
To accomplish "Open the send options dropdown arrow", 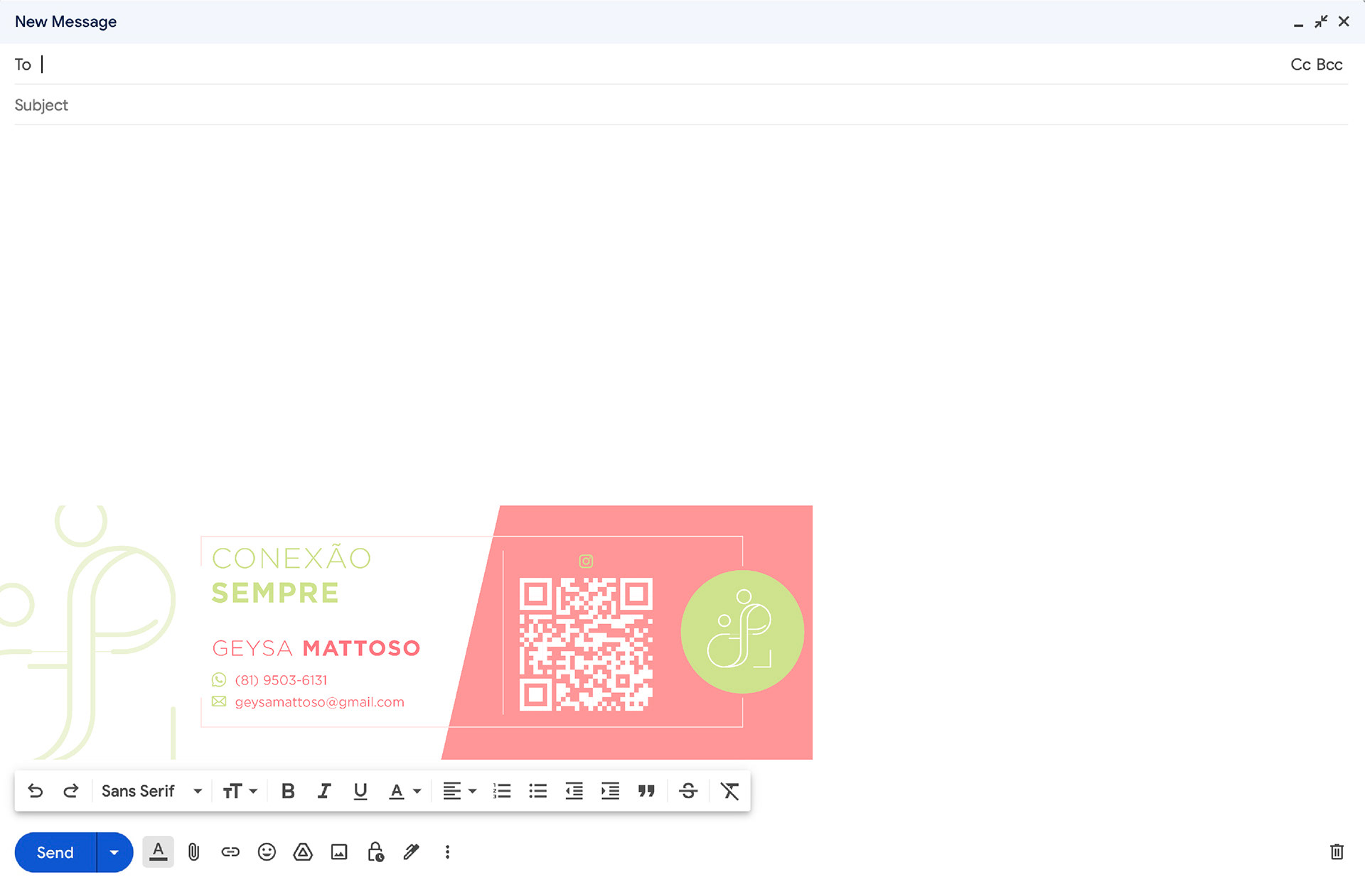I will (x=114, y=852).
